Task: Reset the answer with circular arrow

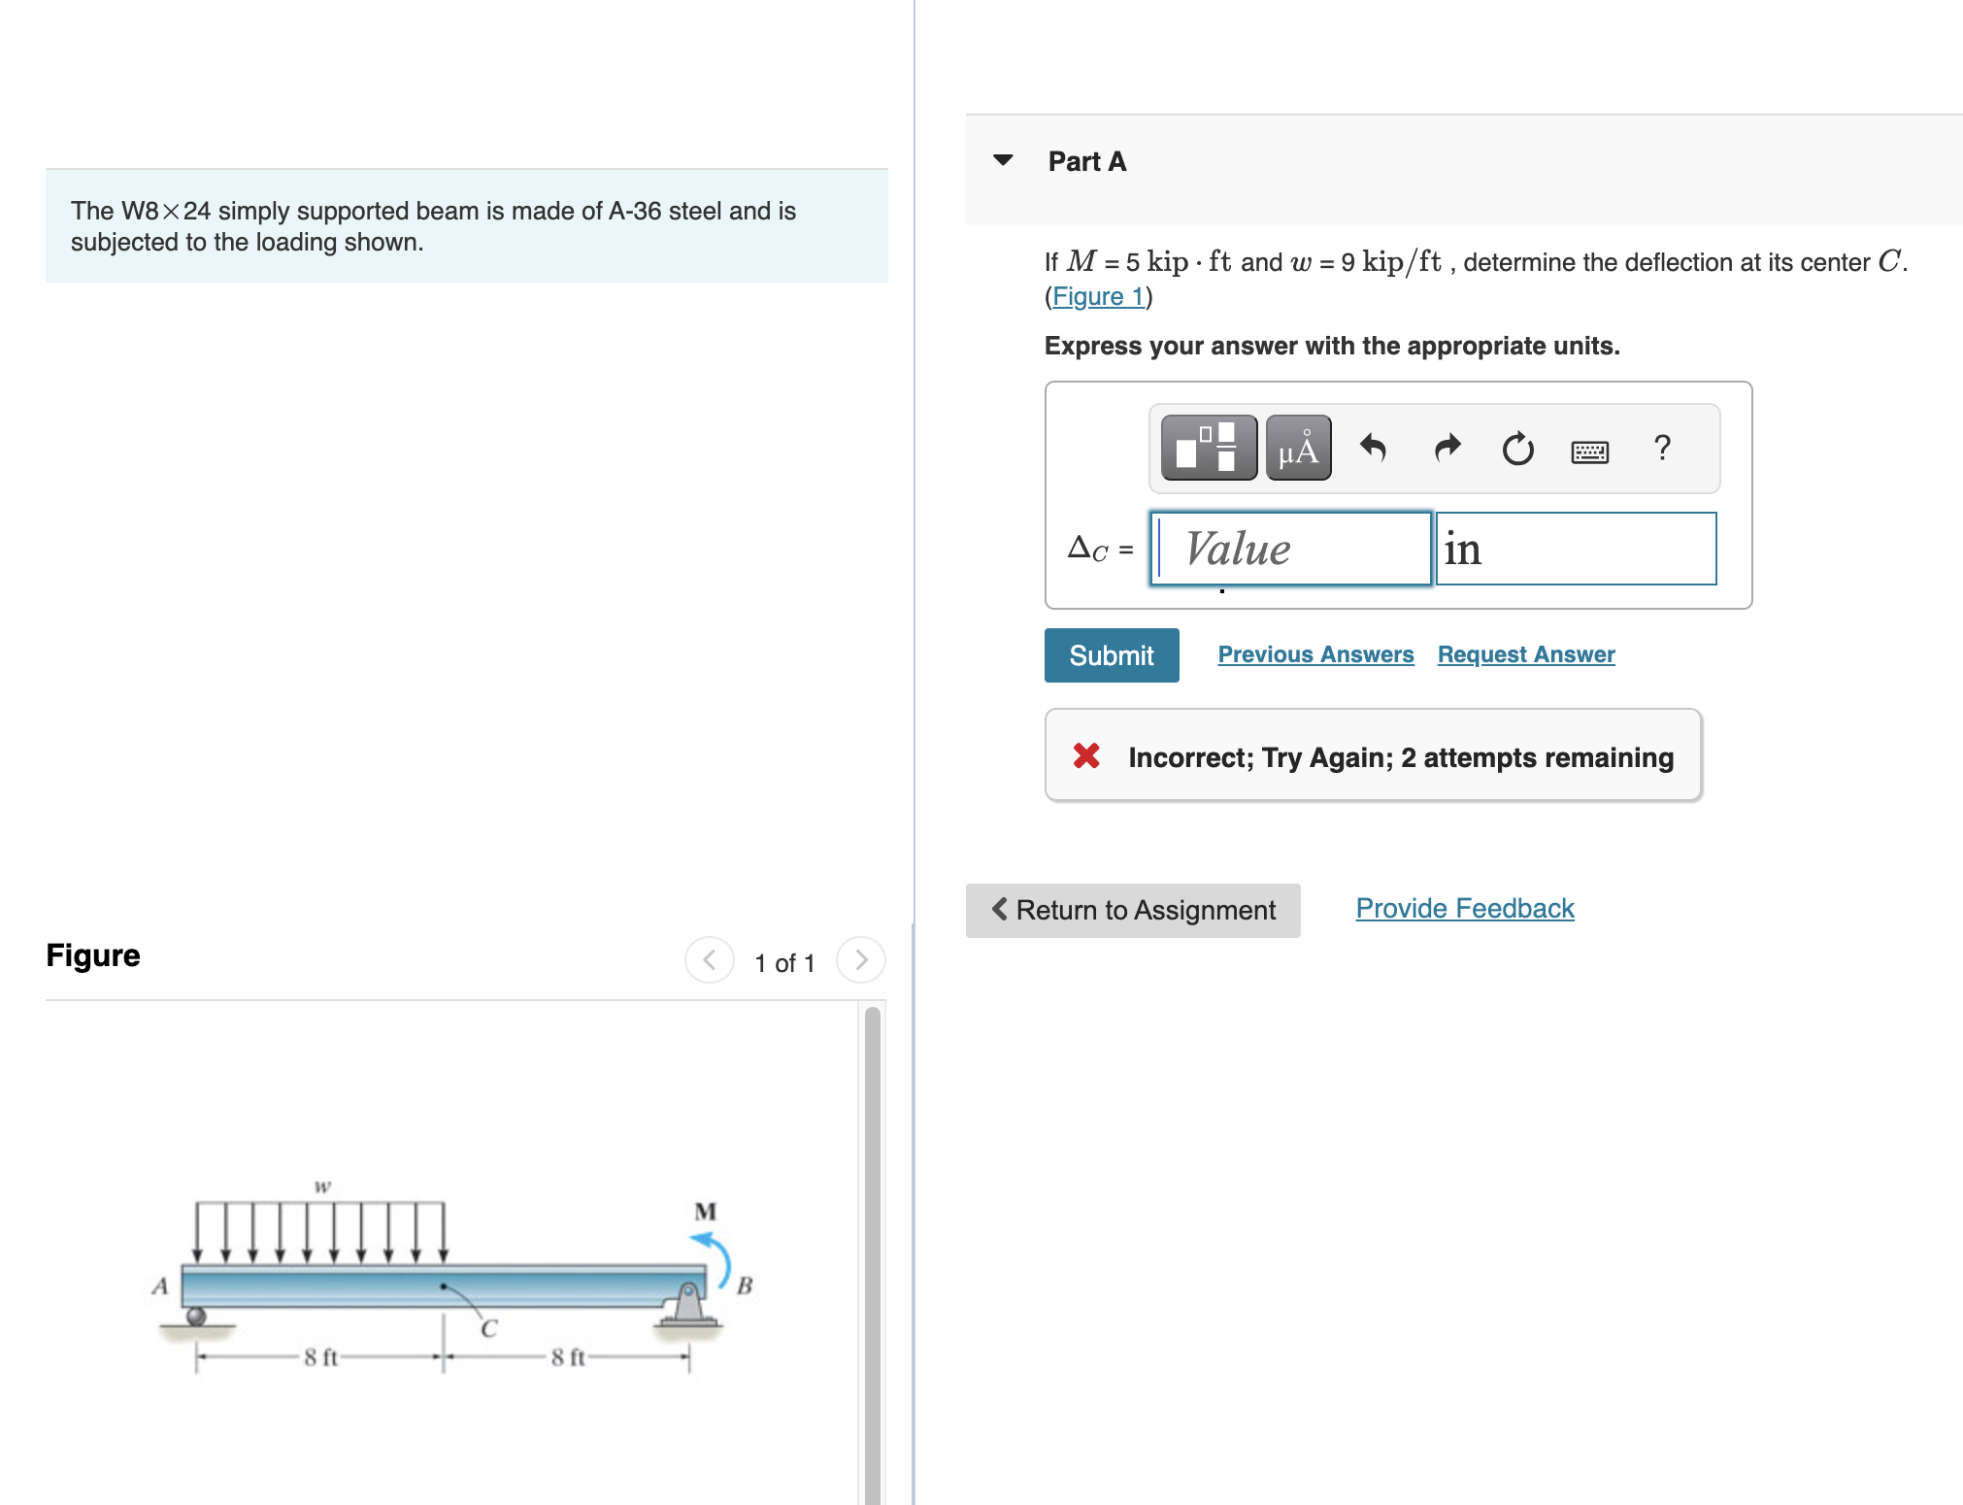Action: [1517, 449]
